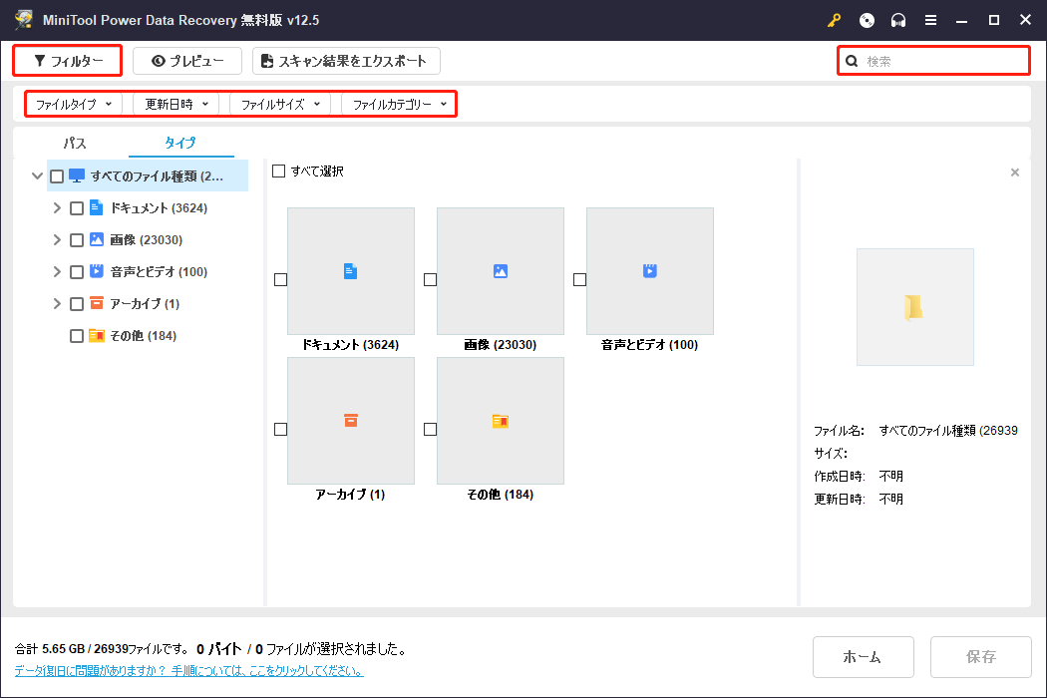This screenshot has height=698, width=1047.
Task: Select the 画像 (23030) thumbnail
Action: tap(501, 271)
